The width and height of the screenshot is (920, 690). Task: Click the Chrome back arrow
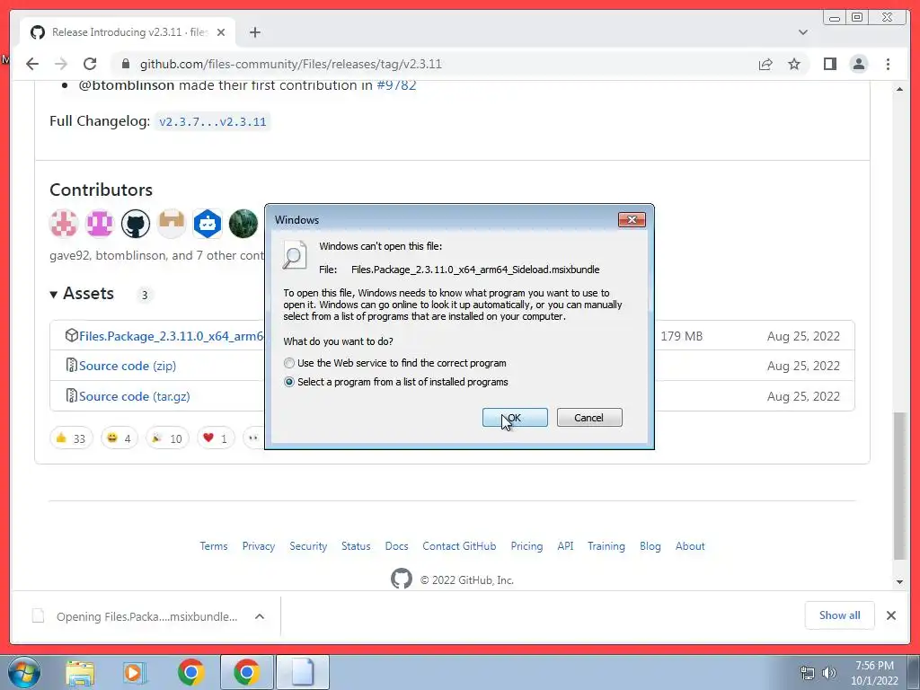[32, 64]
